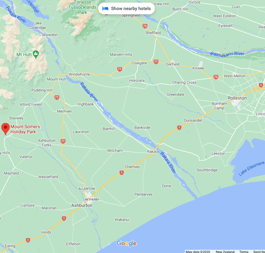Click highway 77 shield near Methven
Viewport: 265px width, 253px height.
click(x=57, y=97)
